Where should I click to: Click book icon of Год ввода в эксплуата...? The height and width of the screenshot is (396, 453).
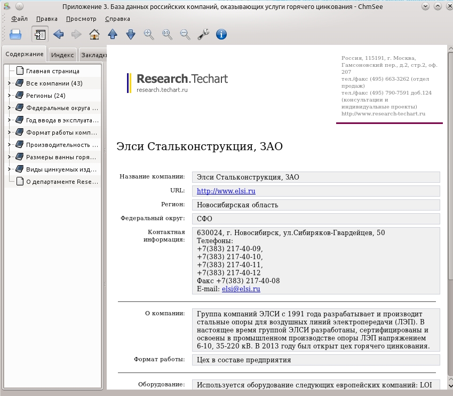coord(19,120)
